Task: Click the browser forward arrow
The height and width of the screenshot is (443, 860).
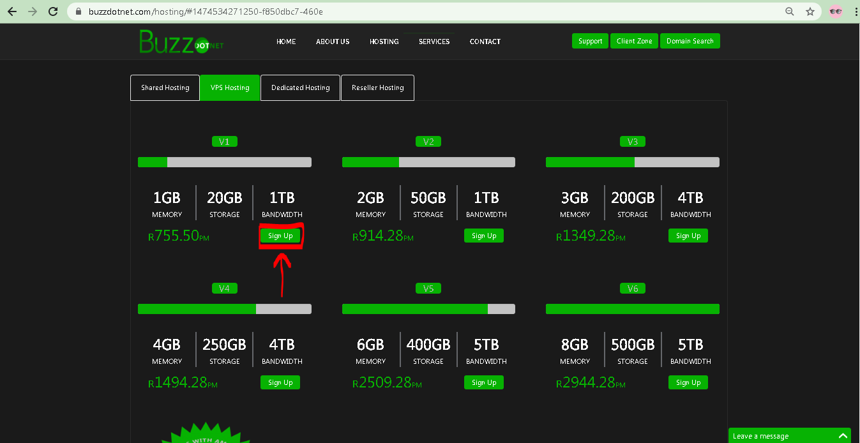Action: pos(32,11)
